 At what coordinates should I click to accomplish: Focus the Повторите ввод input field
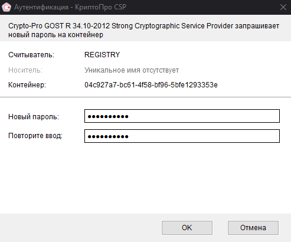182,136
